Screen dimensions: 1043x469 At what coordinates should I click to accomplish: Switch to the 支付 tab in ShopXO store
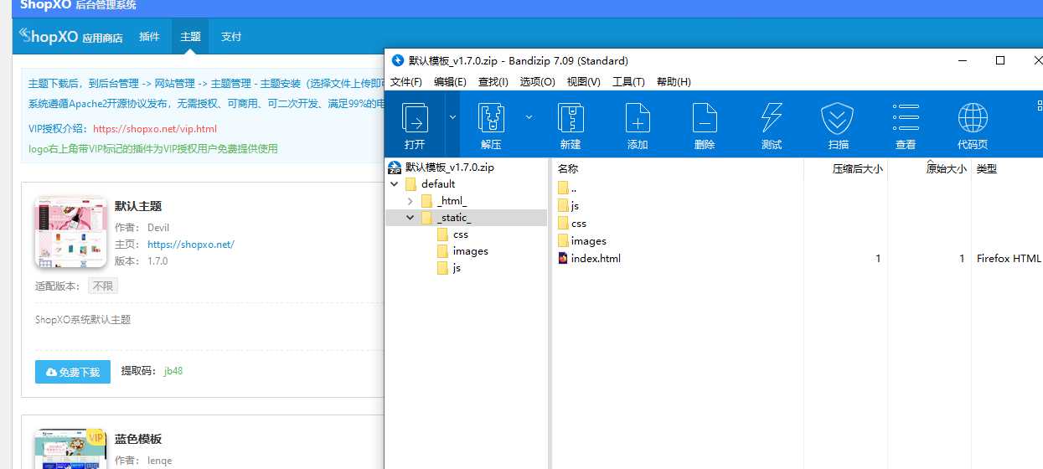231,37
